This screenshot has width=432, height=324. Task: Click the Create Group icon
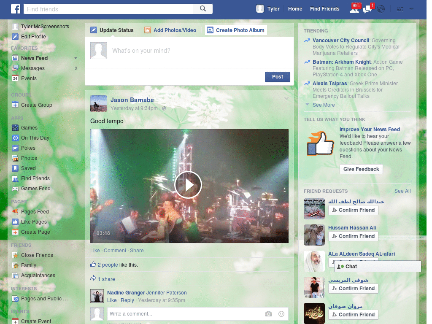(15, 105)
